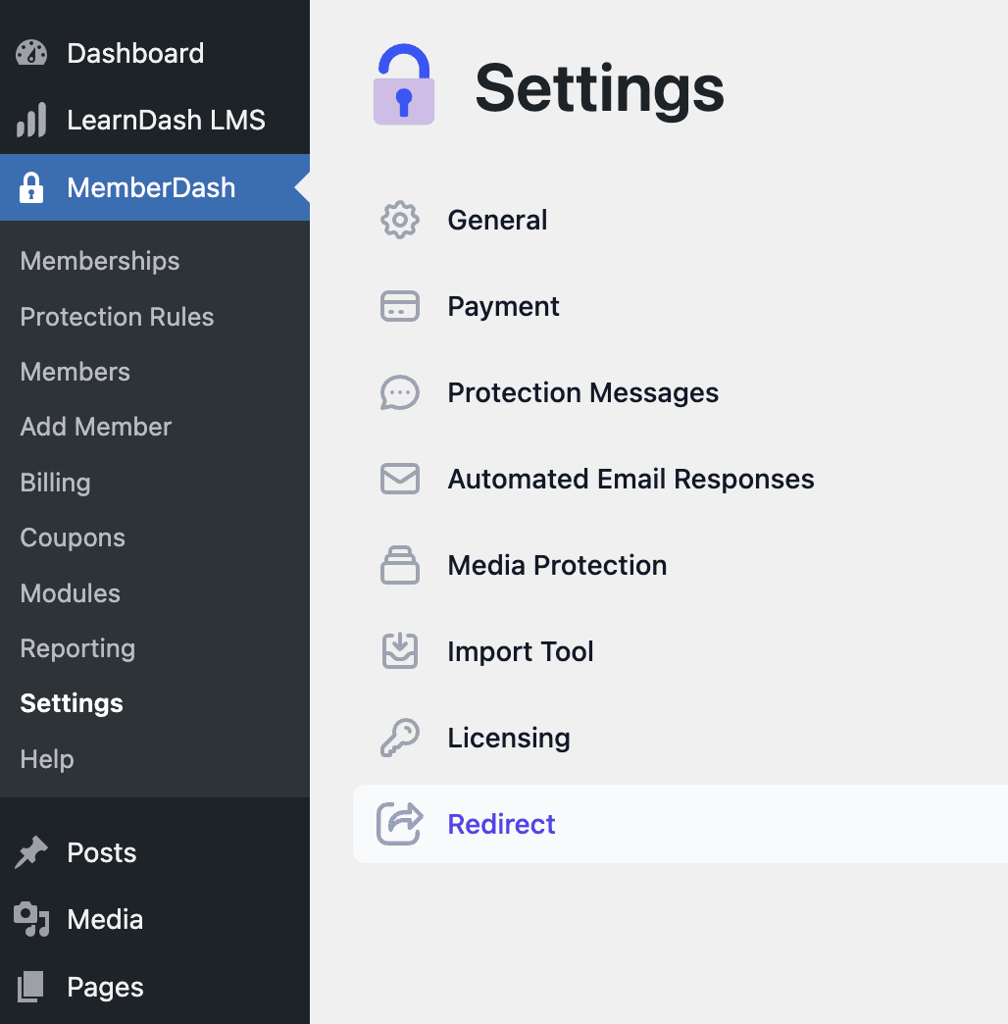
Task: Go to Memberships submenu
Action: pos(100,261)
